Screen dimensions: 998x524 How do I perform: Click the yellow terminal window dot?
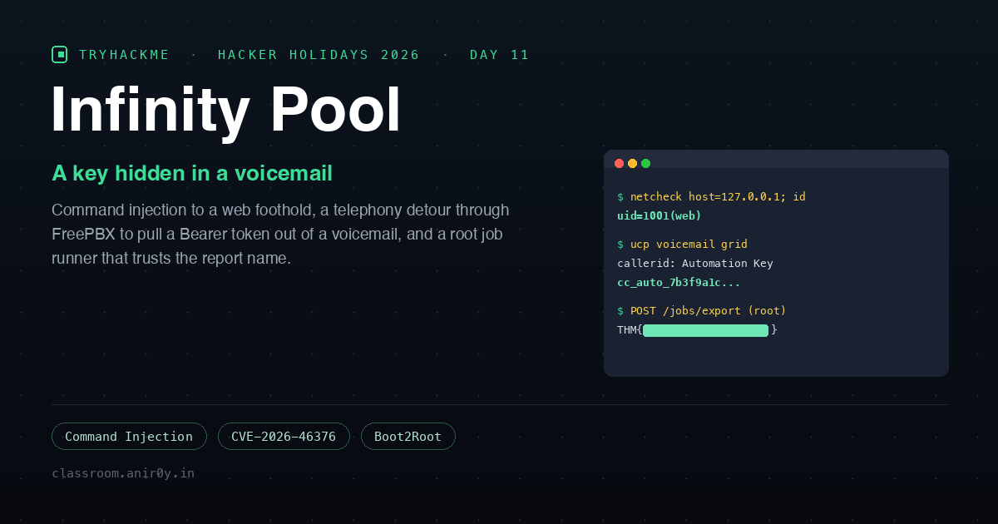[632, 163]
